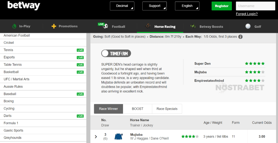Click the Register button
This screenshot has width=278, height=143.
pos(222,6)
